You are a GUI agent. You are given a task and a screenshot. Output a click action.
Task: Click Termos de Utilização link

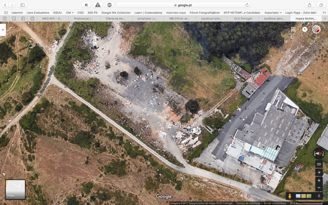click(x=249, y=203)
